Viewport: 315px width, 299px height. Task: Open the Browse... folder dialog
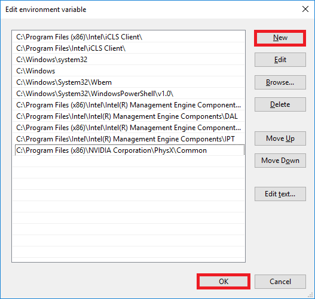(280, 82)
